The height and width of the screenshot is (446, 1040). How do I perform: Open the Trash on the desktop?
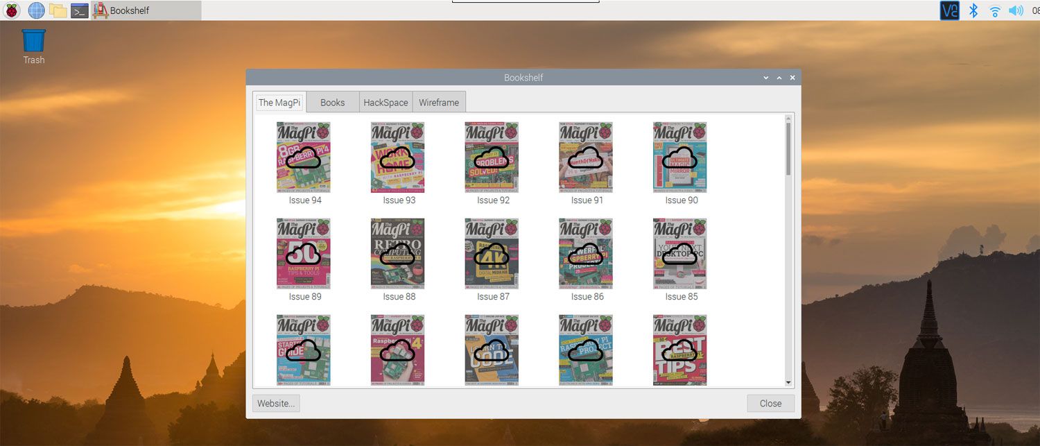coord(33,42)
